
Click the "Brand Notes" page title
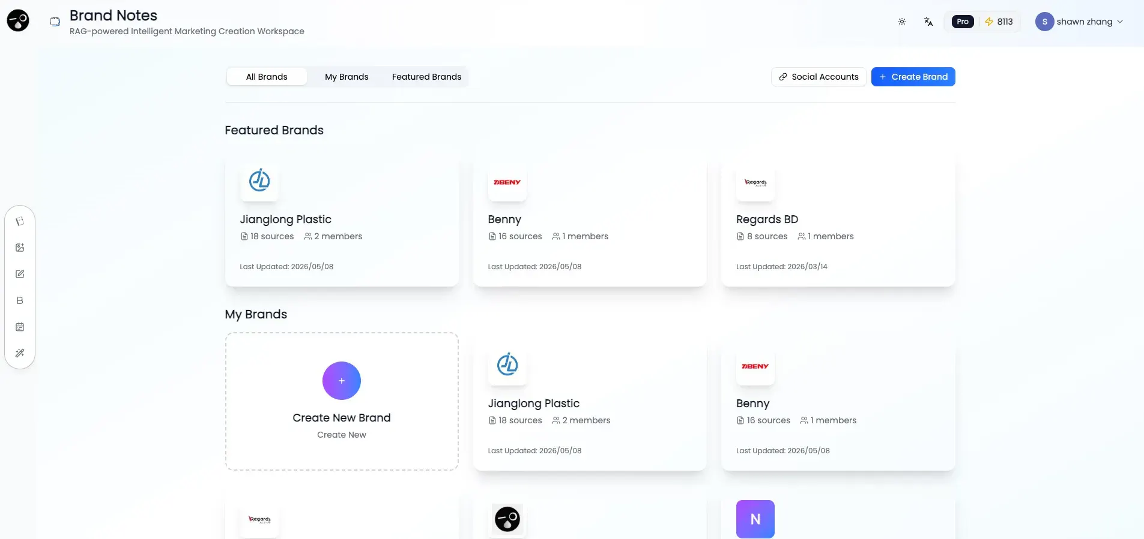tap(113, 16)
